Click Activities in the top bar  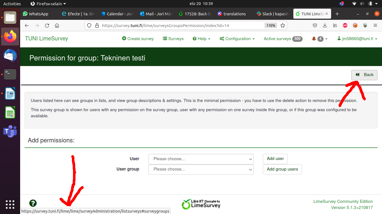12,4
